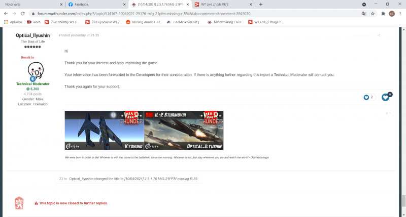Screen dimensions: 406x217
Task: Click the blue heart like button
Action: pos(385,97)
